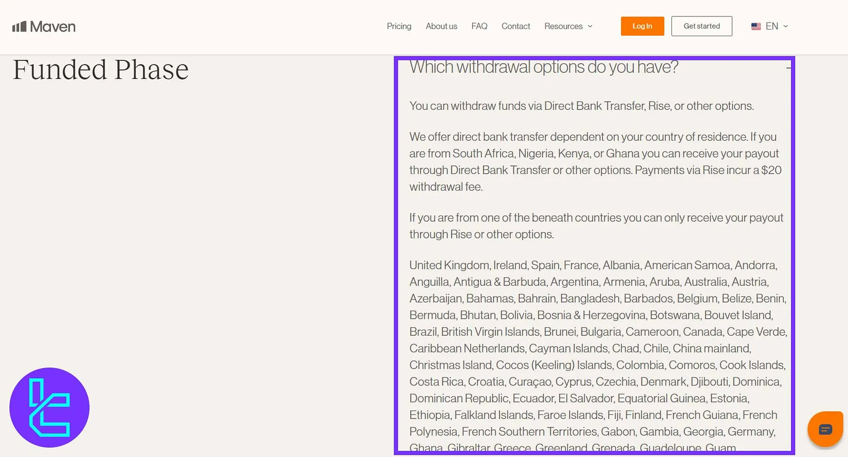Click the Funded Phase section heading
Viewport: 848px width, 457px height.
[x=100, y=70]
